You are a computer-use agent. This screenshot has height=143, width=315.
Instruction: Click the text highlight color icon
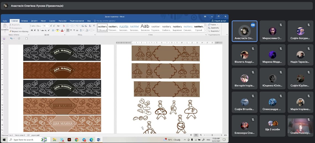click(x=58, y=30)
